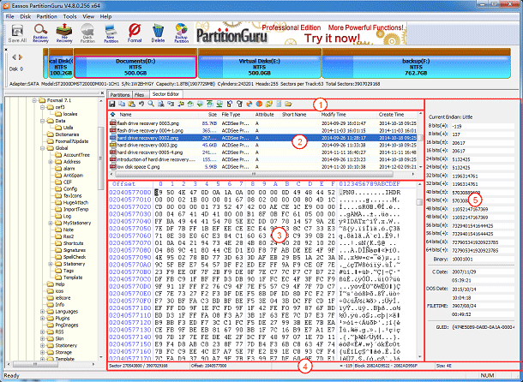Select the Sector Editor tab
Viewport: 523px width, 382px height.
coord(165,94)
